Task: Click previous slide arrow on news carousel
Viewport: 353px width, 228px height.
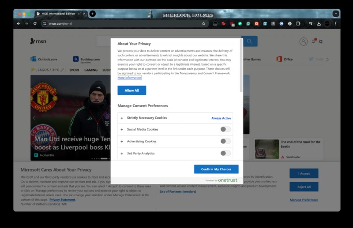Action: pos(34,118)
